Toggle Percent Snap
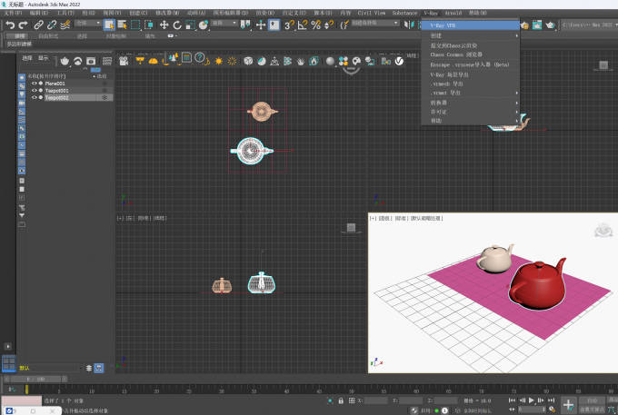This screenshot has width=618, height=415. point(315,25)
